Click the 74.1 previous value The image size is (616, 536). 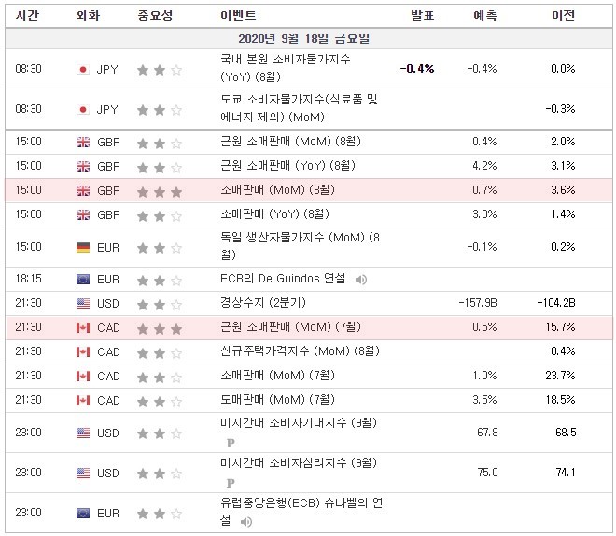566,473
